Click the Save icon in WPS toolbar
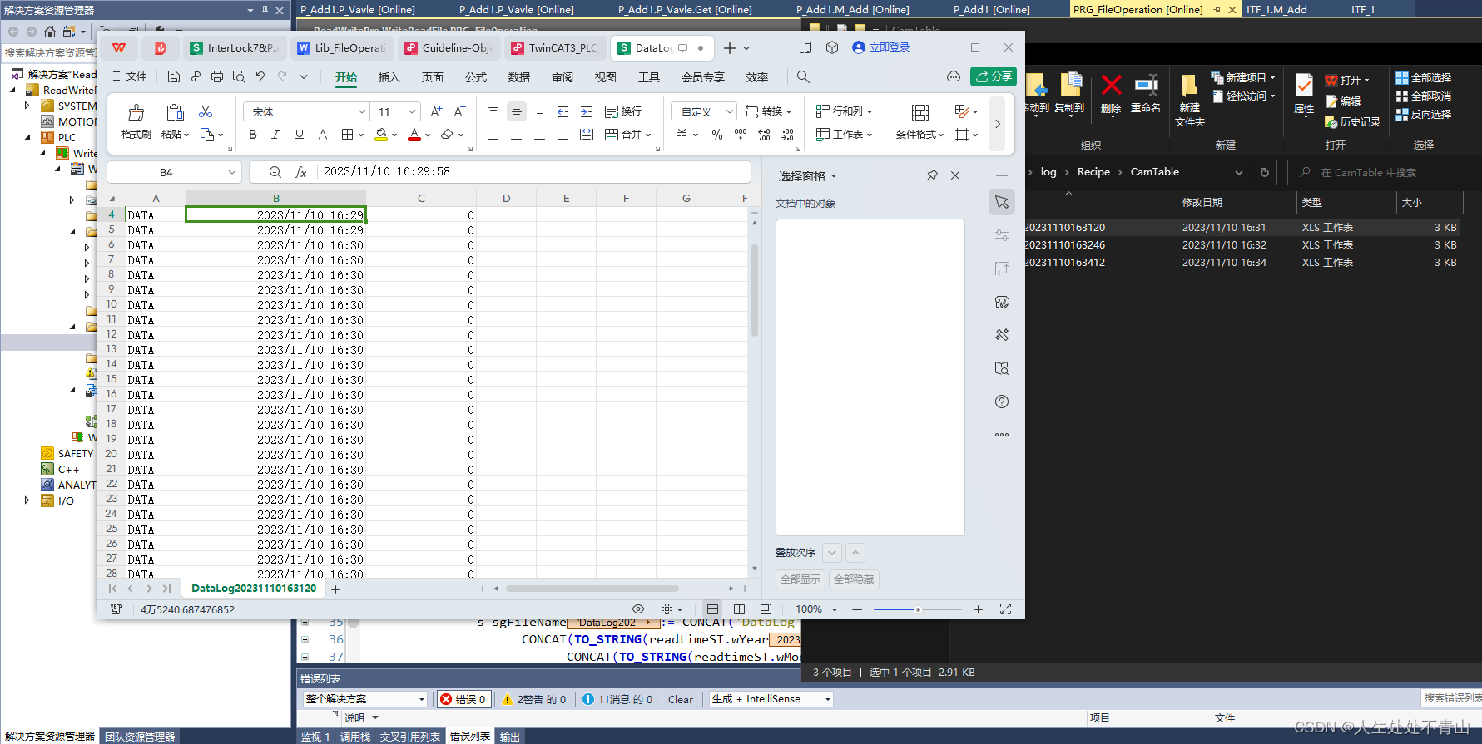Viewport: 1482px width, 744px height. pyautogui.click(x=173, y=76)
